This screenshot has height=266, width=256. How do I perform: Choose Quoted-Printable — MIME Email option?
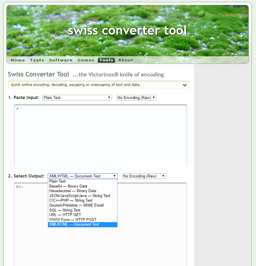[x=83, y=205]
